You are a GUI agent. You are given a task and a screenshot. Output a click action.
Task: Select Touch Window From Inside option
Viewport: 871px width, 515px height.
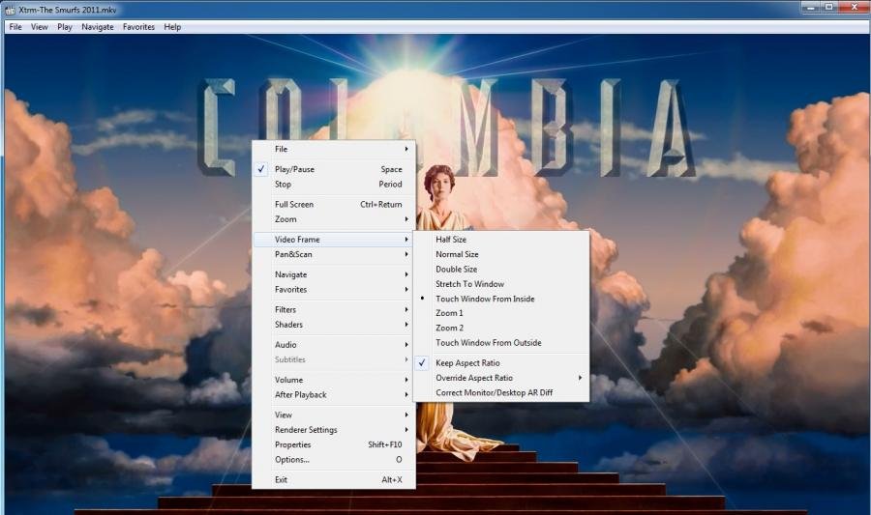pyautogui.click(x=501, y=299)
